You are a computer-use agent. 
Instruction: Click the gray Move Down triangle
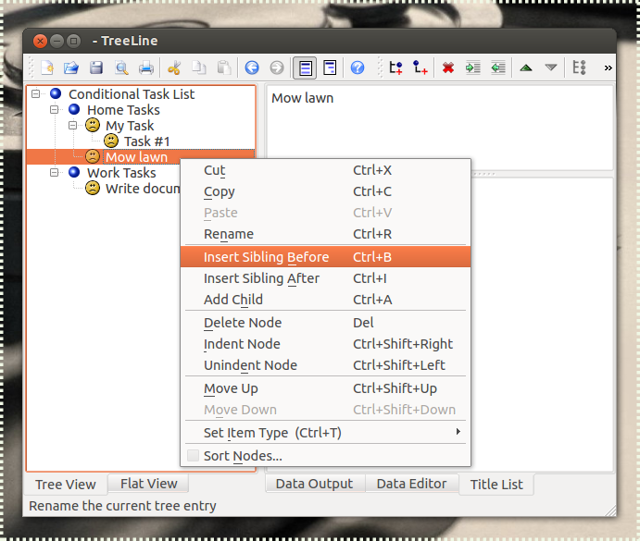tap(551, 68)
